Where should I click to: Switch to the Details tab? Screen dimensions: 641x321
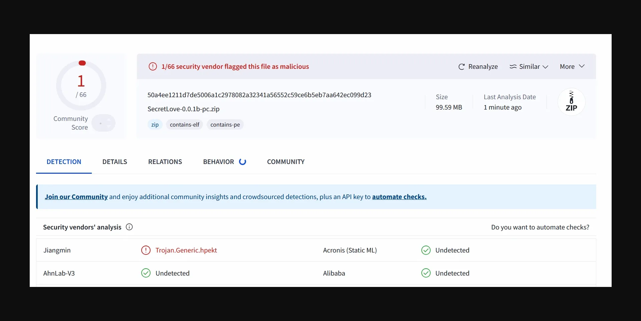115,162
